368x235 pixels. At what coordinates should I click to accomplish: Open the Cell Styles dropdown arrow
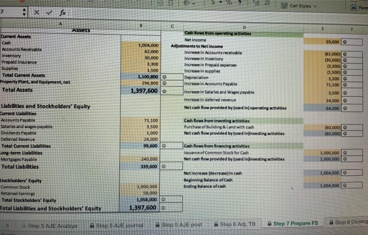pyautogui.click(x=315, y=6)
